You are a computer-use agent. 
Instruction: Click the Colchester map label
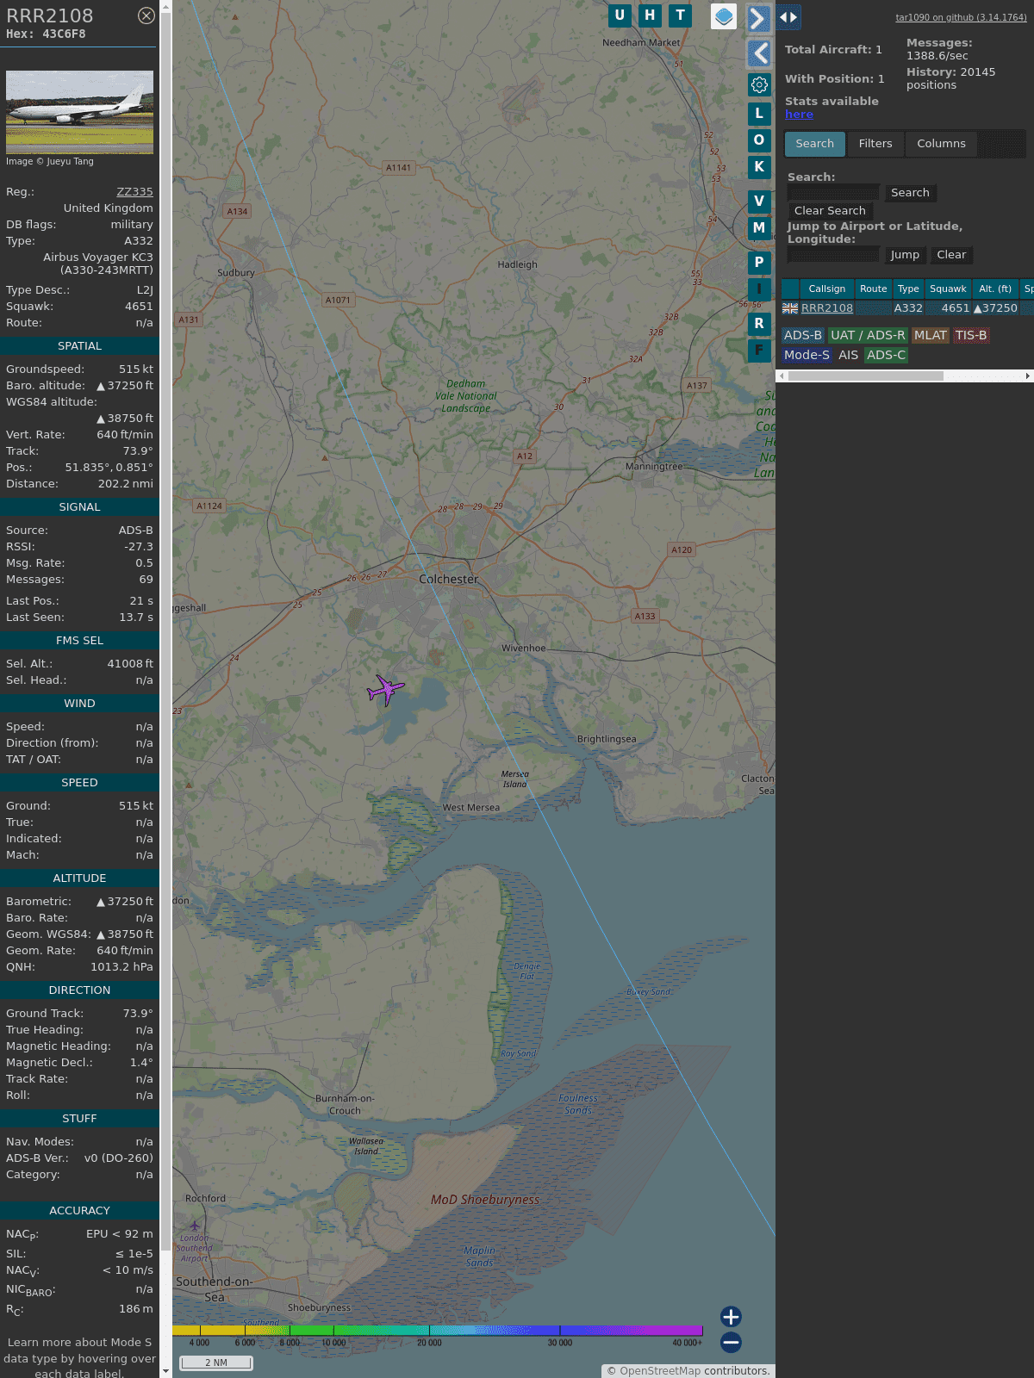[448, 580]
